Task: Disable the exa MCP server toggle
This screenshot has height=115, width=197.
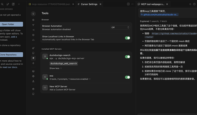Action: point(128,77)
